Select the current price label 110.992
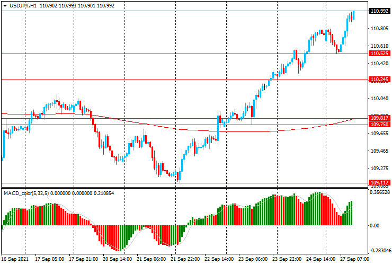392x265 pixels. (379, 11)
